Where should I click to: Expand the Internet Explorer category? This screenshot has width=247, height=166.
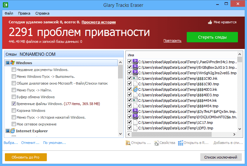tap(7, 131)
